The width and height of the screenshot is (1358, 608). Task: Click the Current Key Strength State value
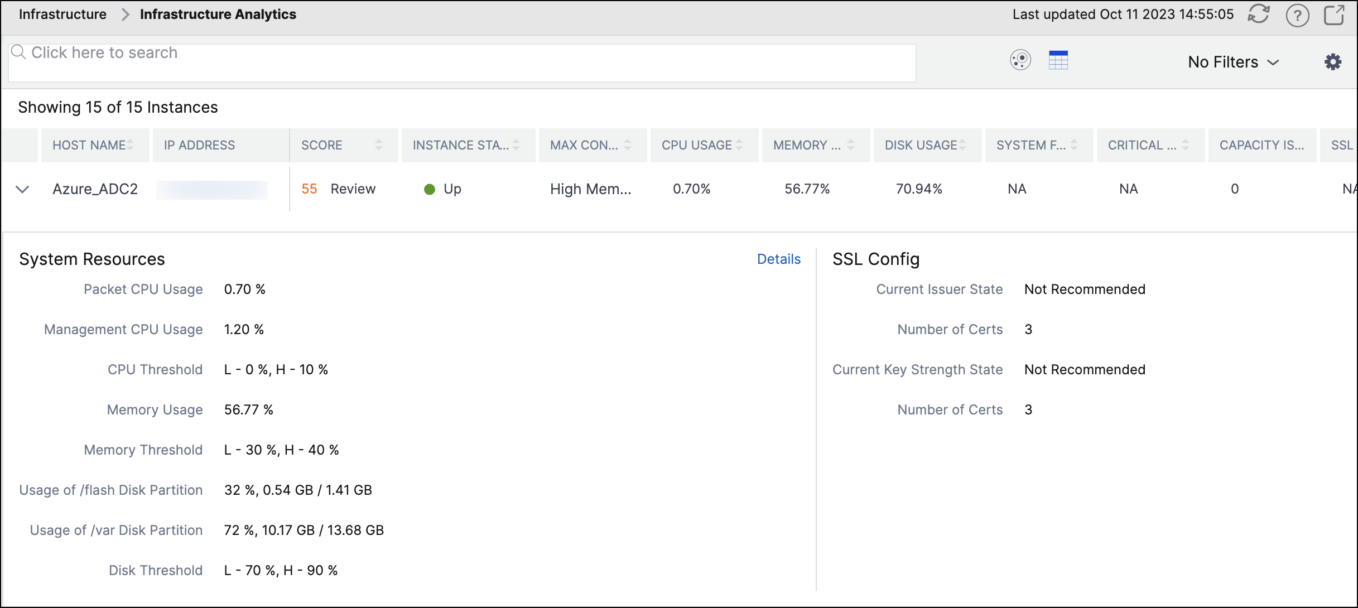(1085, 370)
